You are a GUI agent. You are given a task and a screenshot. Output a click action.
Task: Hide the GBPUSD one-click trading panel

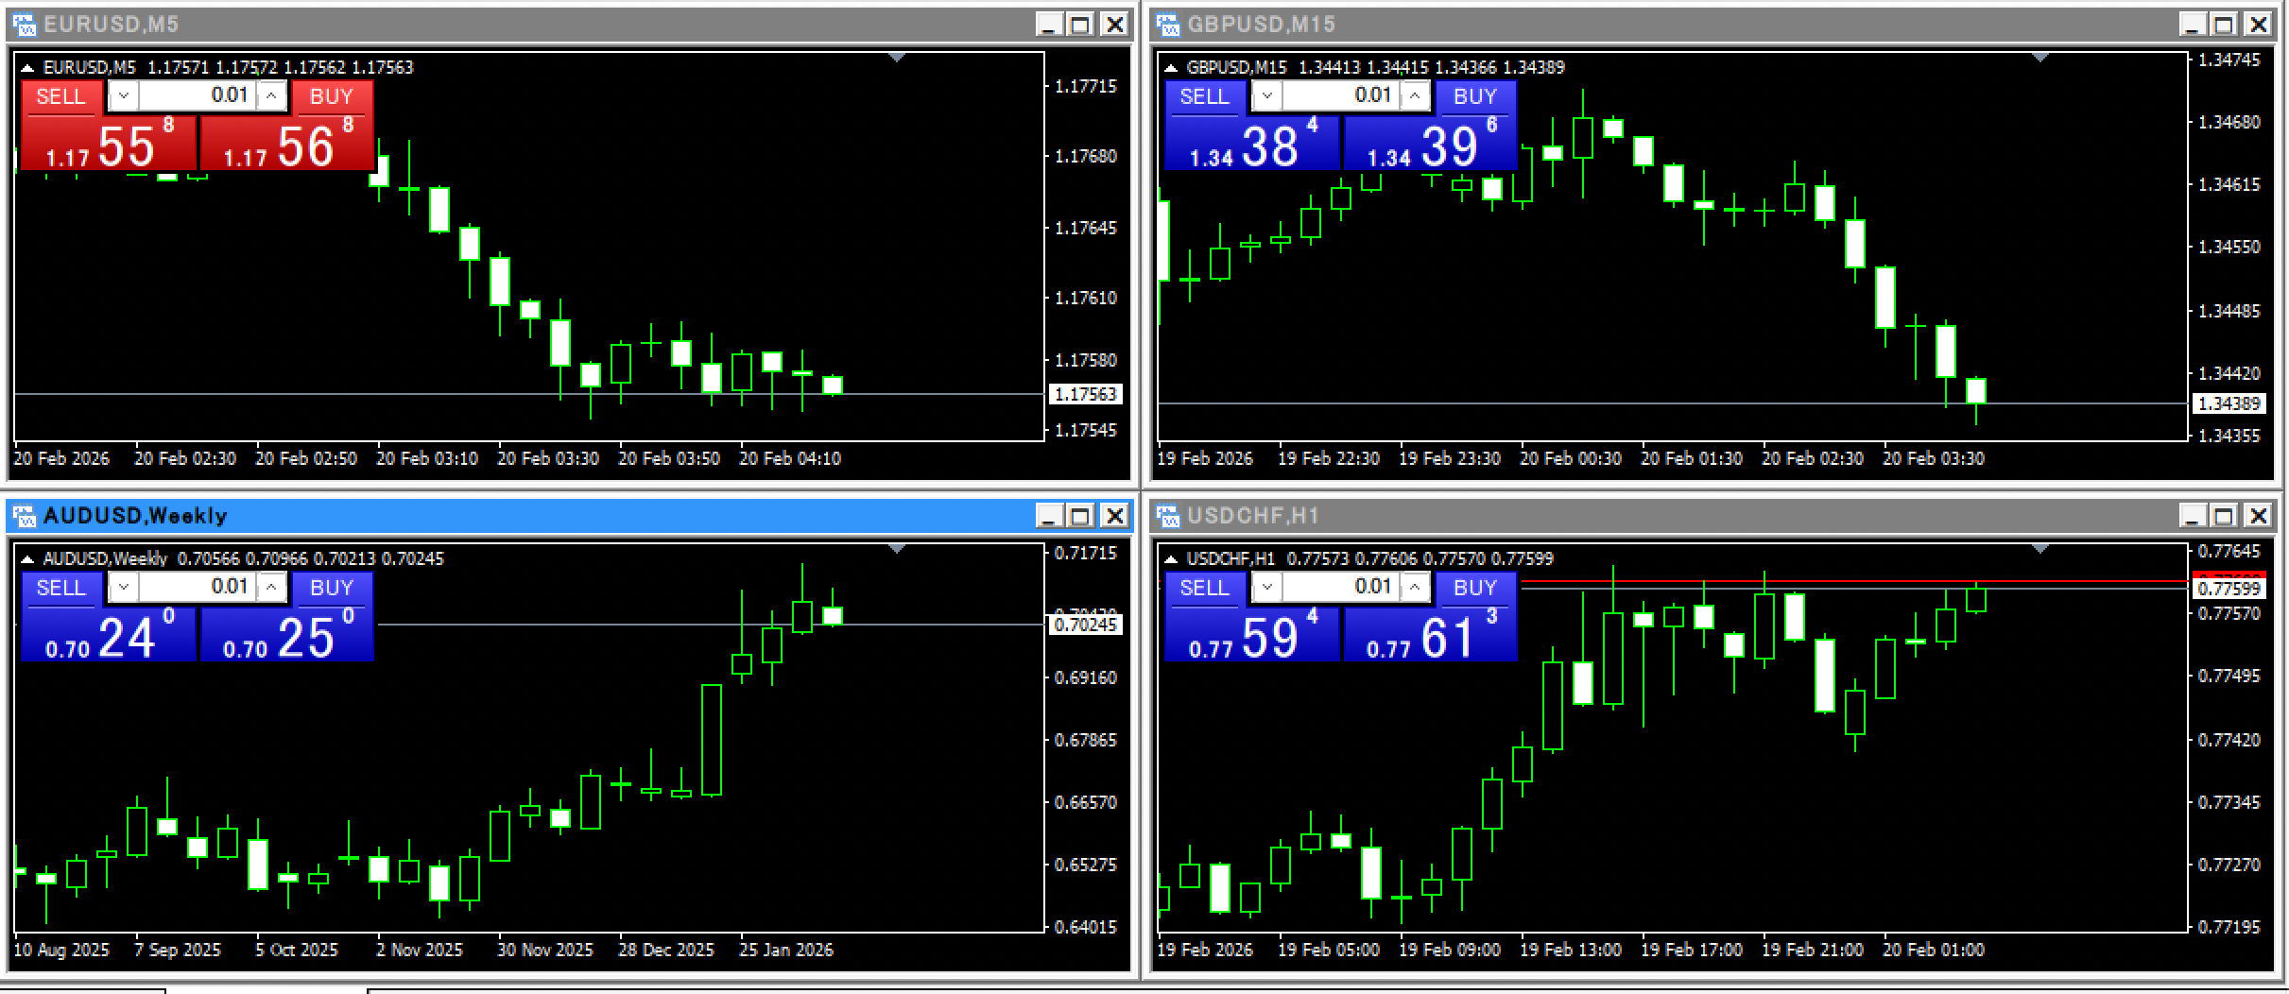tap(1171, 68)
